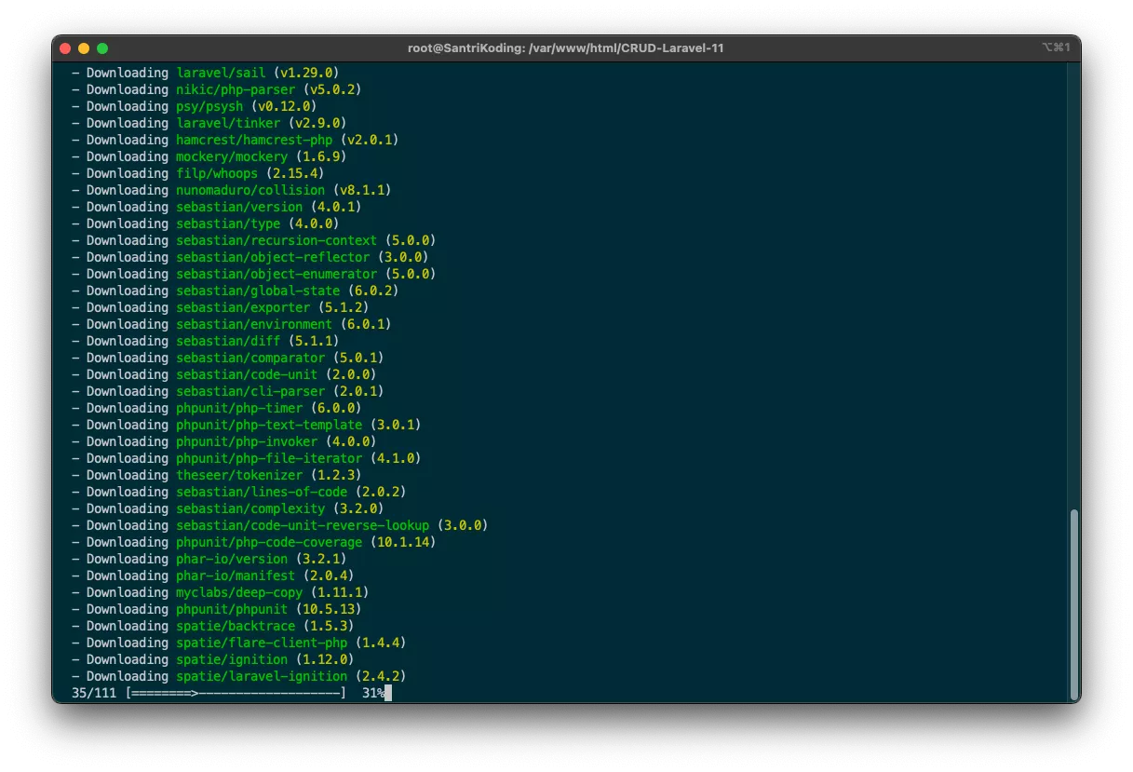This screenshot has width=1133, height=772.
Task: Click the phpunit/php-invoker package name
Action: pos(247,441)
